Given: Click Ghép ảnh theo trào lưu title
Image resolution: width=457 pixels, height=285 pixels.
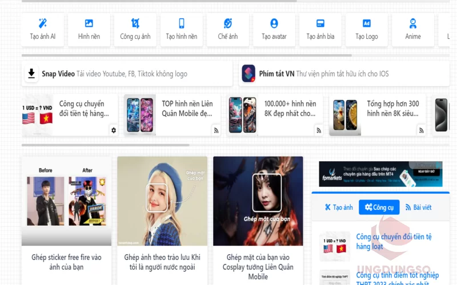Looking at the screenshot, I should coord(162,262).
